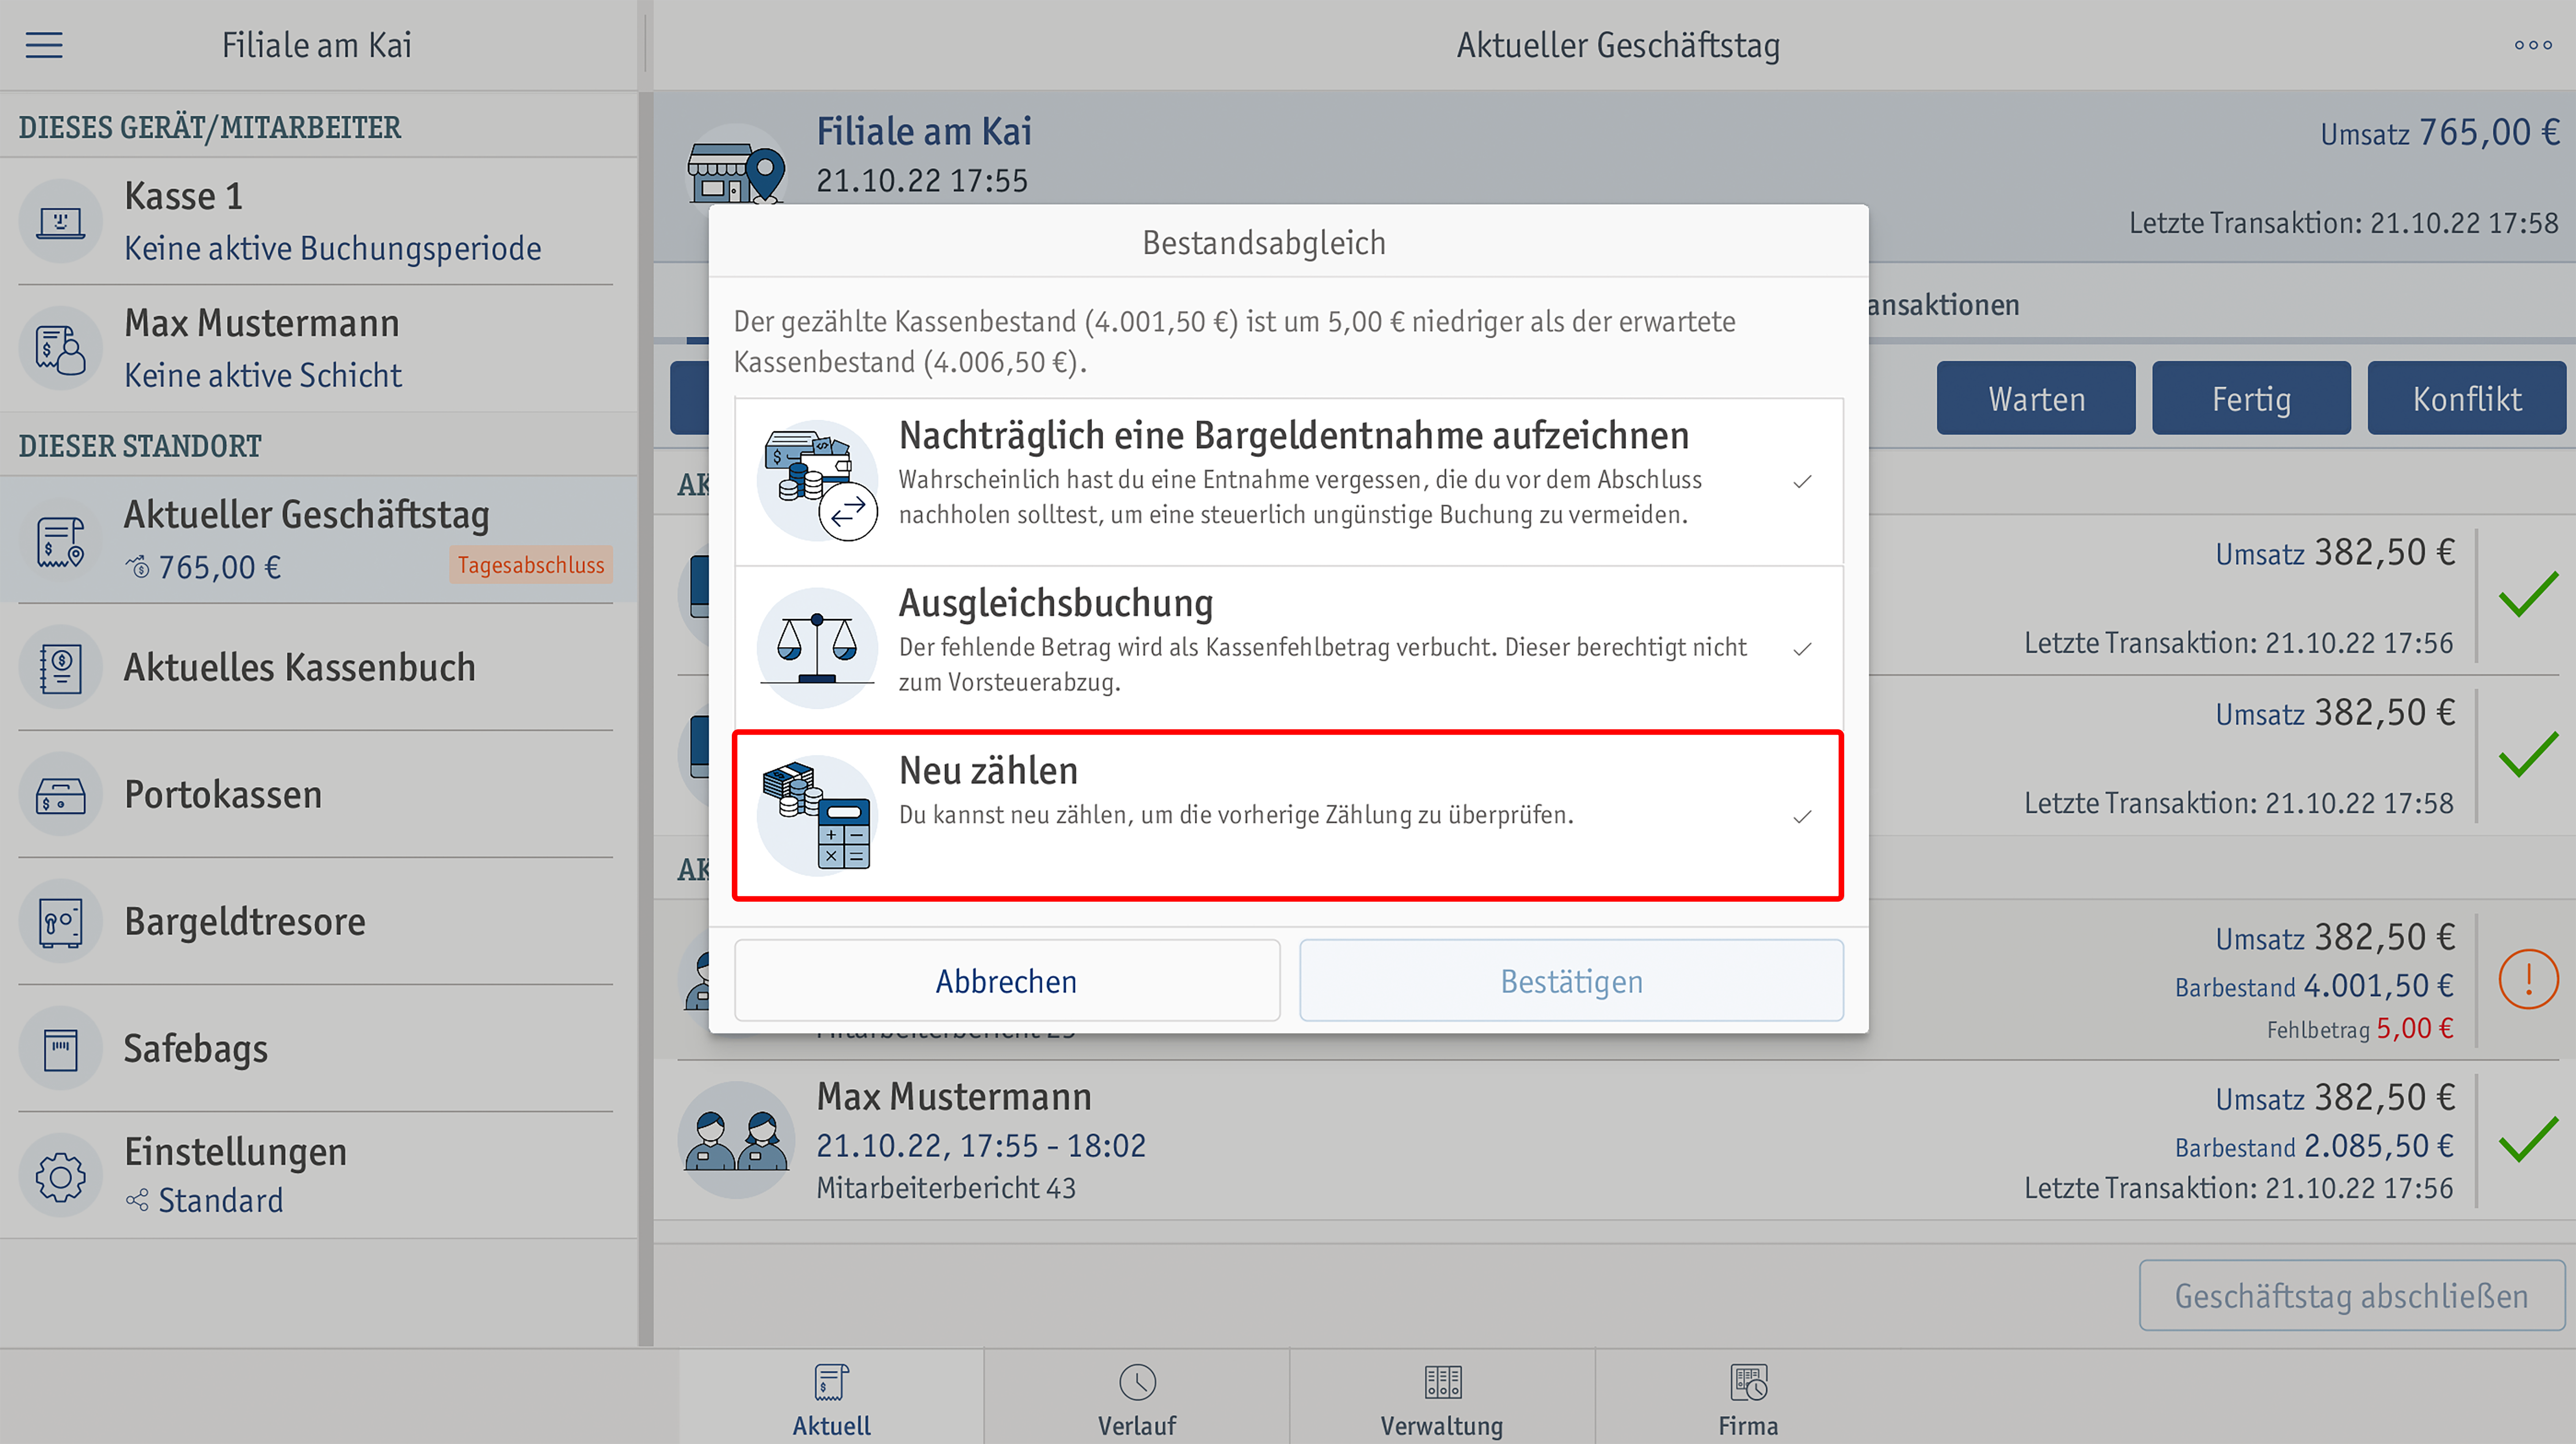Click the Filiale am Kai sidebar title
This screenshot has height=1444, width=2576.
pyautogui.click(x=316, y=46)
